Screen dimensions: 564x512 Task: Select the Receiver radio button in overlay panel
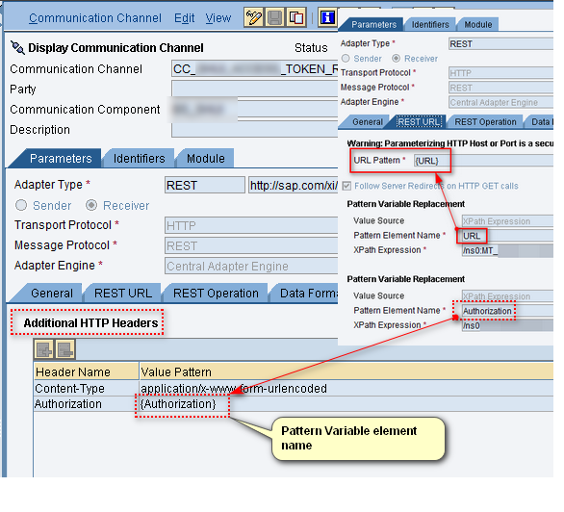[396, 59]
